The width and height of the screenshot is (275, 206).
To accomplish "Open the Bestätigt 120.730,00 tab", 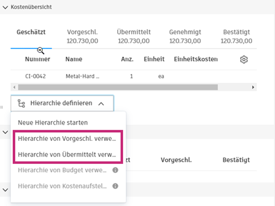I will coord(237,36).
